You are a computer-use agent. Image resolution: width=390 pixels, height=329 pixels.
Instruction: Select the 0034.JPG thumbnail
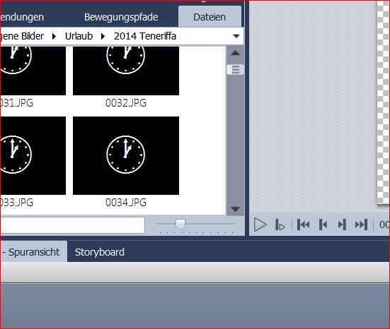(x=126, y=155)
